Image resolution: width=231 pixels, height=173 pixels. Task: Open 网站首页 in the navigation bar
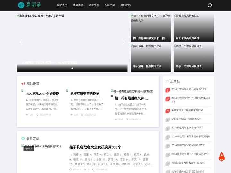point(62,5)
